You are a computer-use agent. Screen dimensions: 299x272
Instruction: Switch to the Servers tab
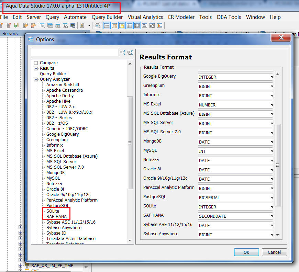click(10, 34)
